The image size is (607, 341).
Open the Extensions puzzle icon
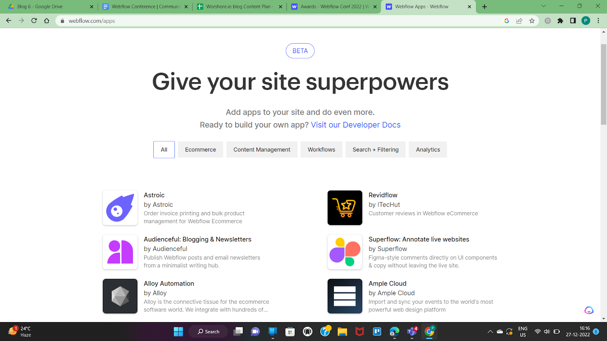pos(560,21)
